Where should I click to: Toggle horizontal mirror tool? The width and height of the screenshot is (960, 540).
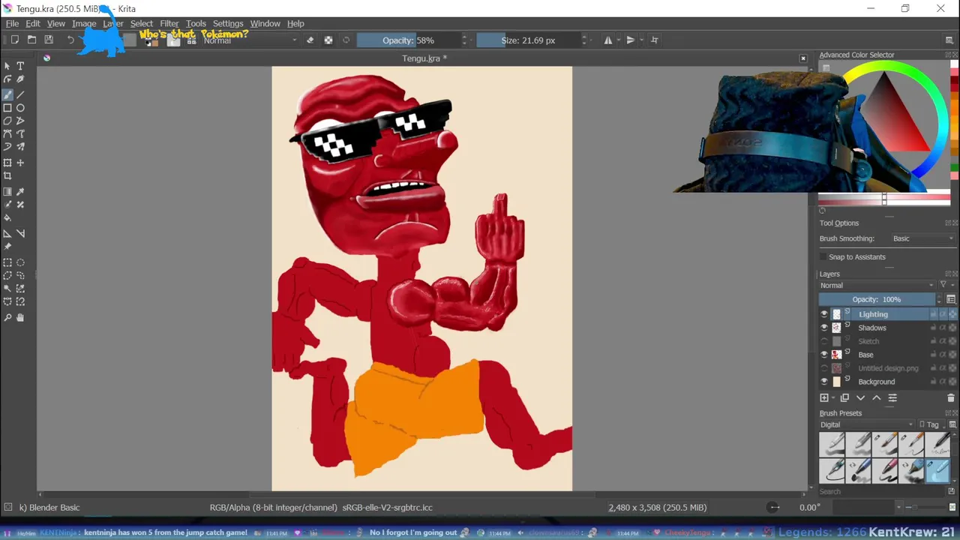coord(608,40)
